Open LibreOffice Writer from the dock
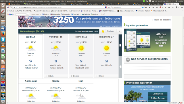 tap(3, 51)
